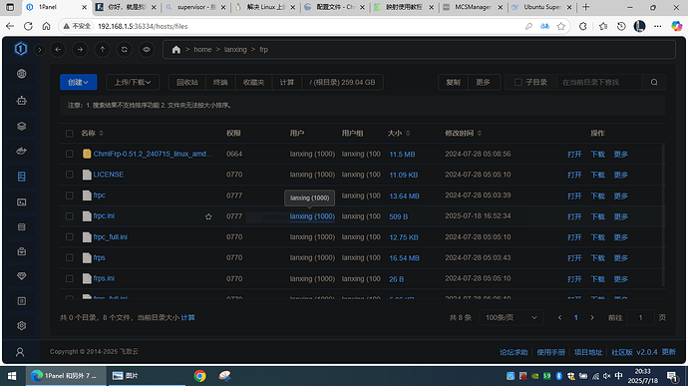
Task: Open the 100条/页 page size dropdown
Action: click(512, 317)
